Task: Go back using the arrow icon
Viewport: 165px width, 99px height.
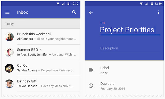Action: 91,12
